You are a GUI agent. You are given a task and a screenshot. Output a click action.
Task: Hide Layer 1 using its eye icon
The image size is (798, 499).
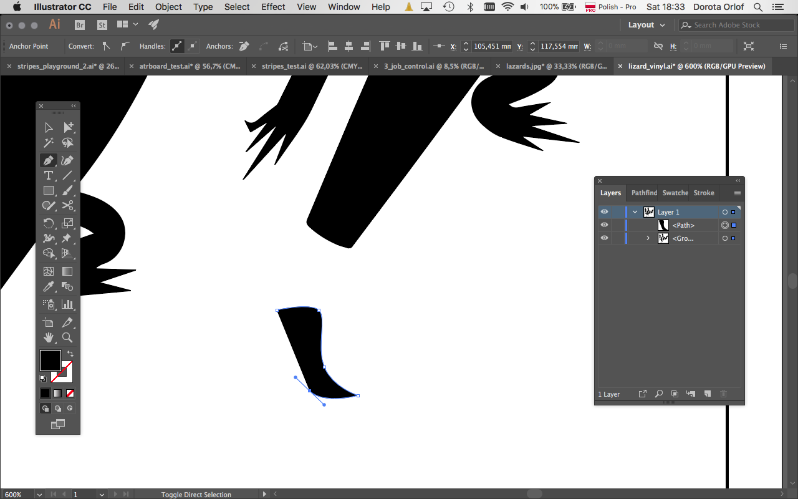(x=604, y=212)
